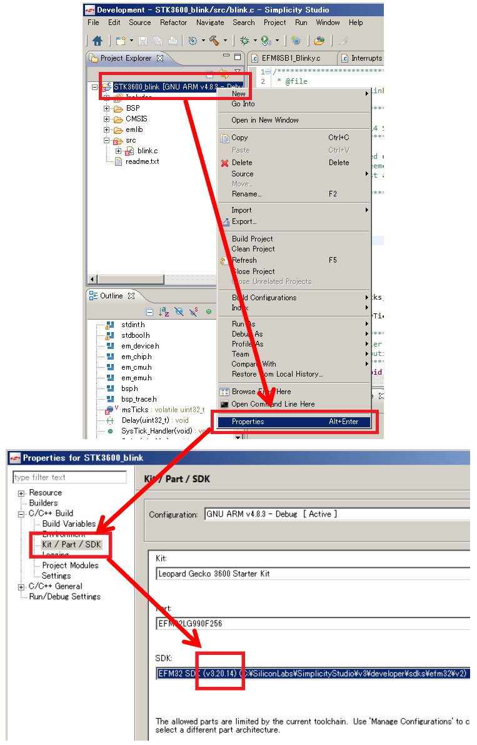Toggle Link with Editor in Project Explorer

click(223, 74)
